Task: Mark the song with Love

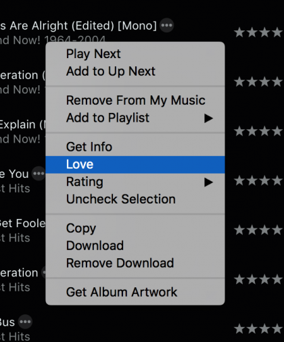Action: pyautogui.click(x=135, y=164)
